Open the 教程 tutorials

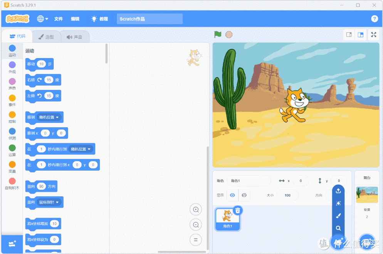coord(99,19)
